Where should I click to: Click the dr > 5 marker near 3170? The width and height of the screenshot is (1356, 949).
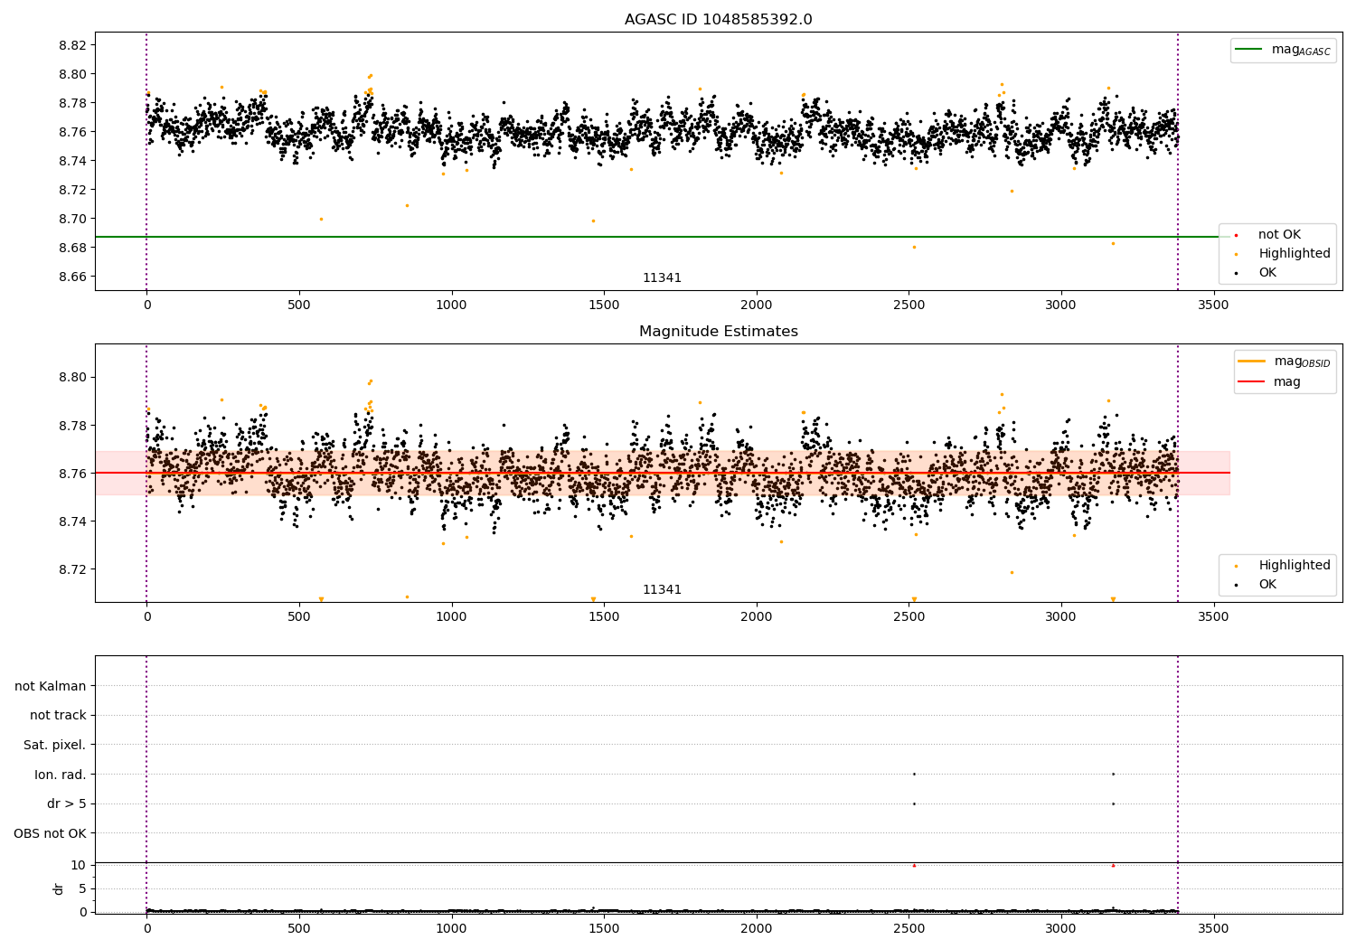[x=1113, y=803]
